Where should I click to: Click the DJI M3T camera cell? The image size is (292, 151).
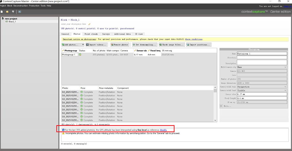126,55
